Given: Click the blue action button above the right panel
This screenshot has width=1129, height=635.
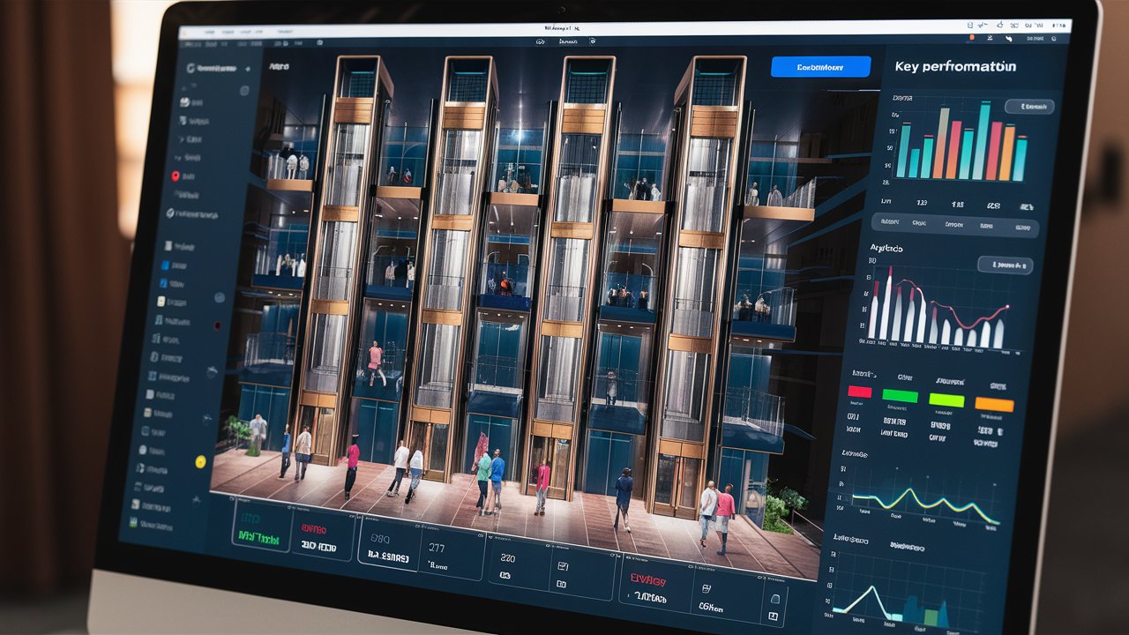Looking at the screenshot, I should coord(820,66).
